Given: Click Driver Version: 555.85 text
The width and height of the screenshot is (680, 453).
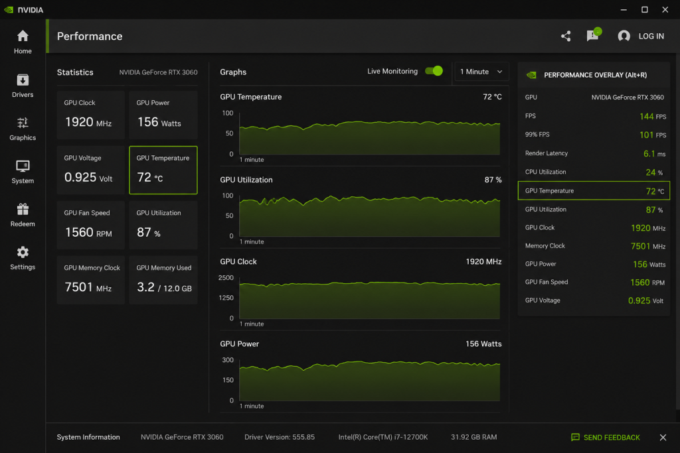Looking at the screenshot, I should tap(280, 437).
